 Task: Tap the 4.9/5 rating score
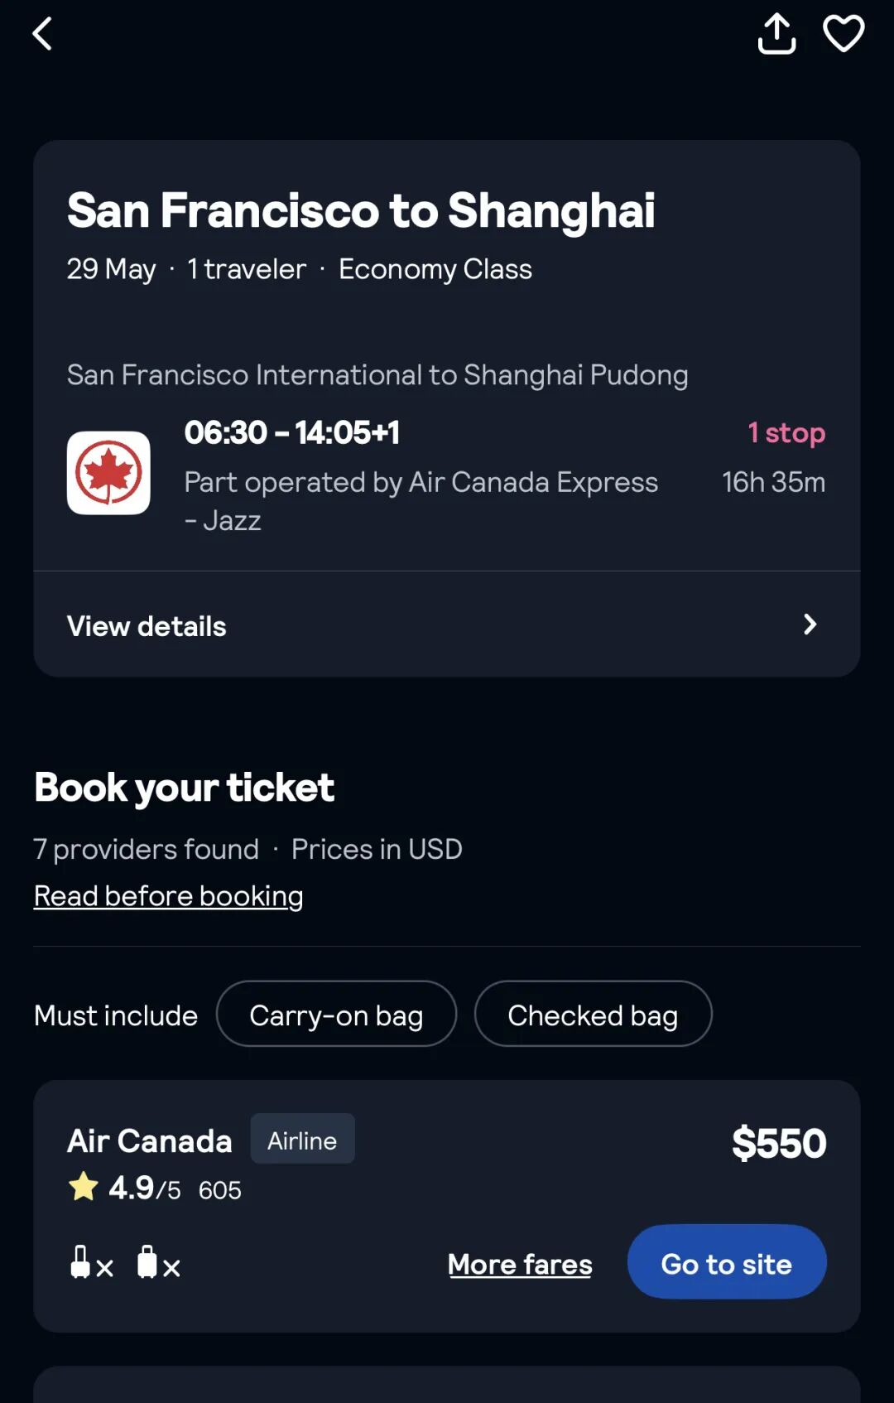pyautogui.click(x=144, y=1189)
